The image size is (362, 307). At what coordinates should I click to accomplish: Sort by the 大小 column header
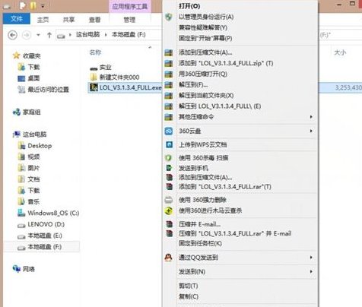[340, 52]
